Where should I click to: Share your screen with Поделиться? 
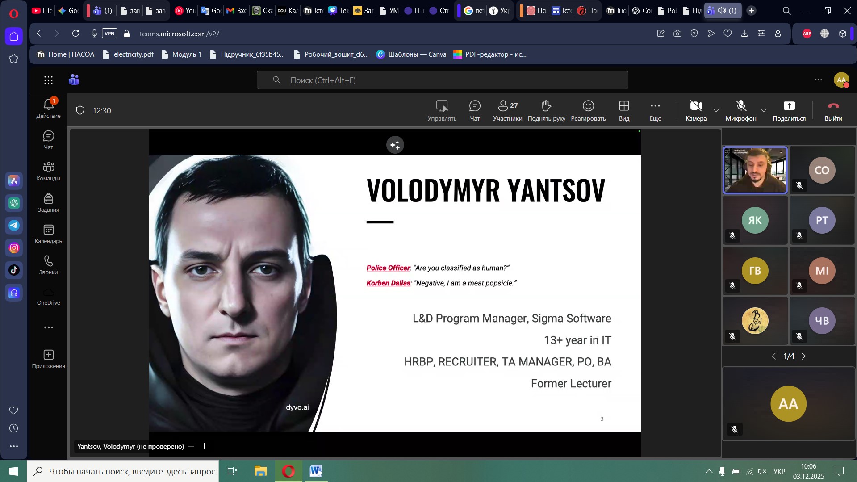tap(789, 110)
